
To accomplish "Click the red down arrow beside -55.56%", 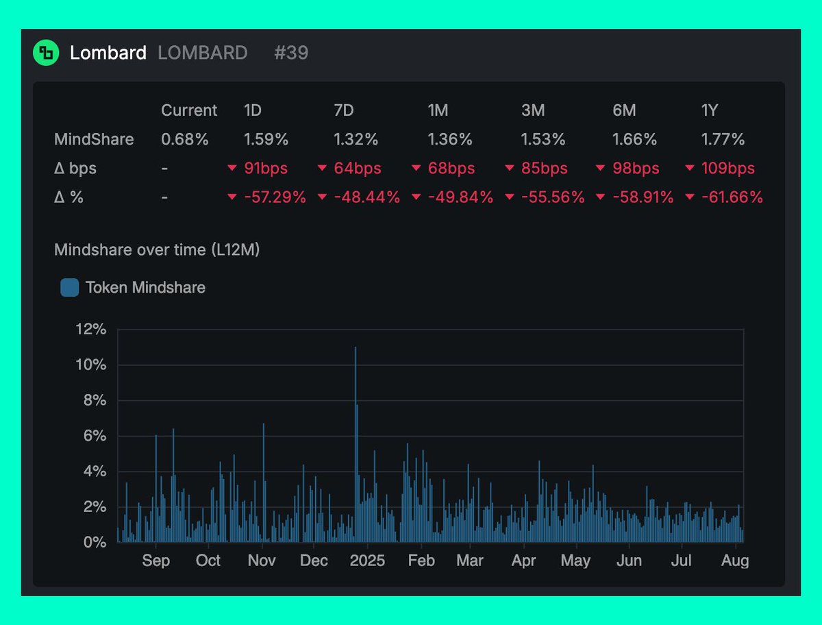I will pyautogui.click(x=509, y=197).
